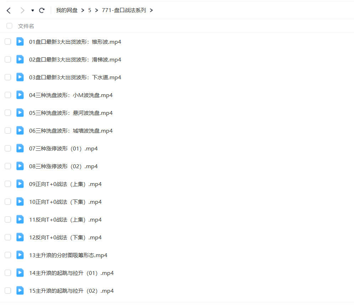Click video icon of 03 下水道.mp4
Screen dimensions: 354x308
(20, 77)
